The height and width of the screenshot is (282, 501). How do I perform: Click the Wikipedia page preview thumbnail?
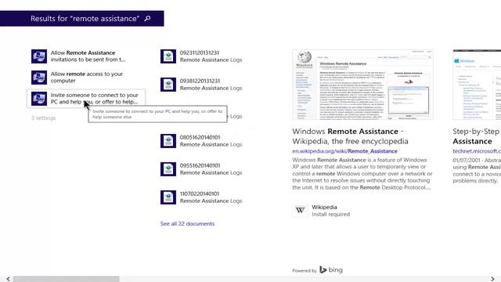point(362,85)
